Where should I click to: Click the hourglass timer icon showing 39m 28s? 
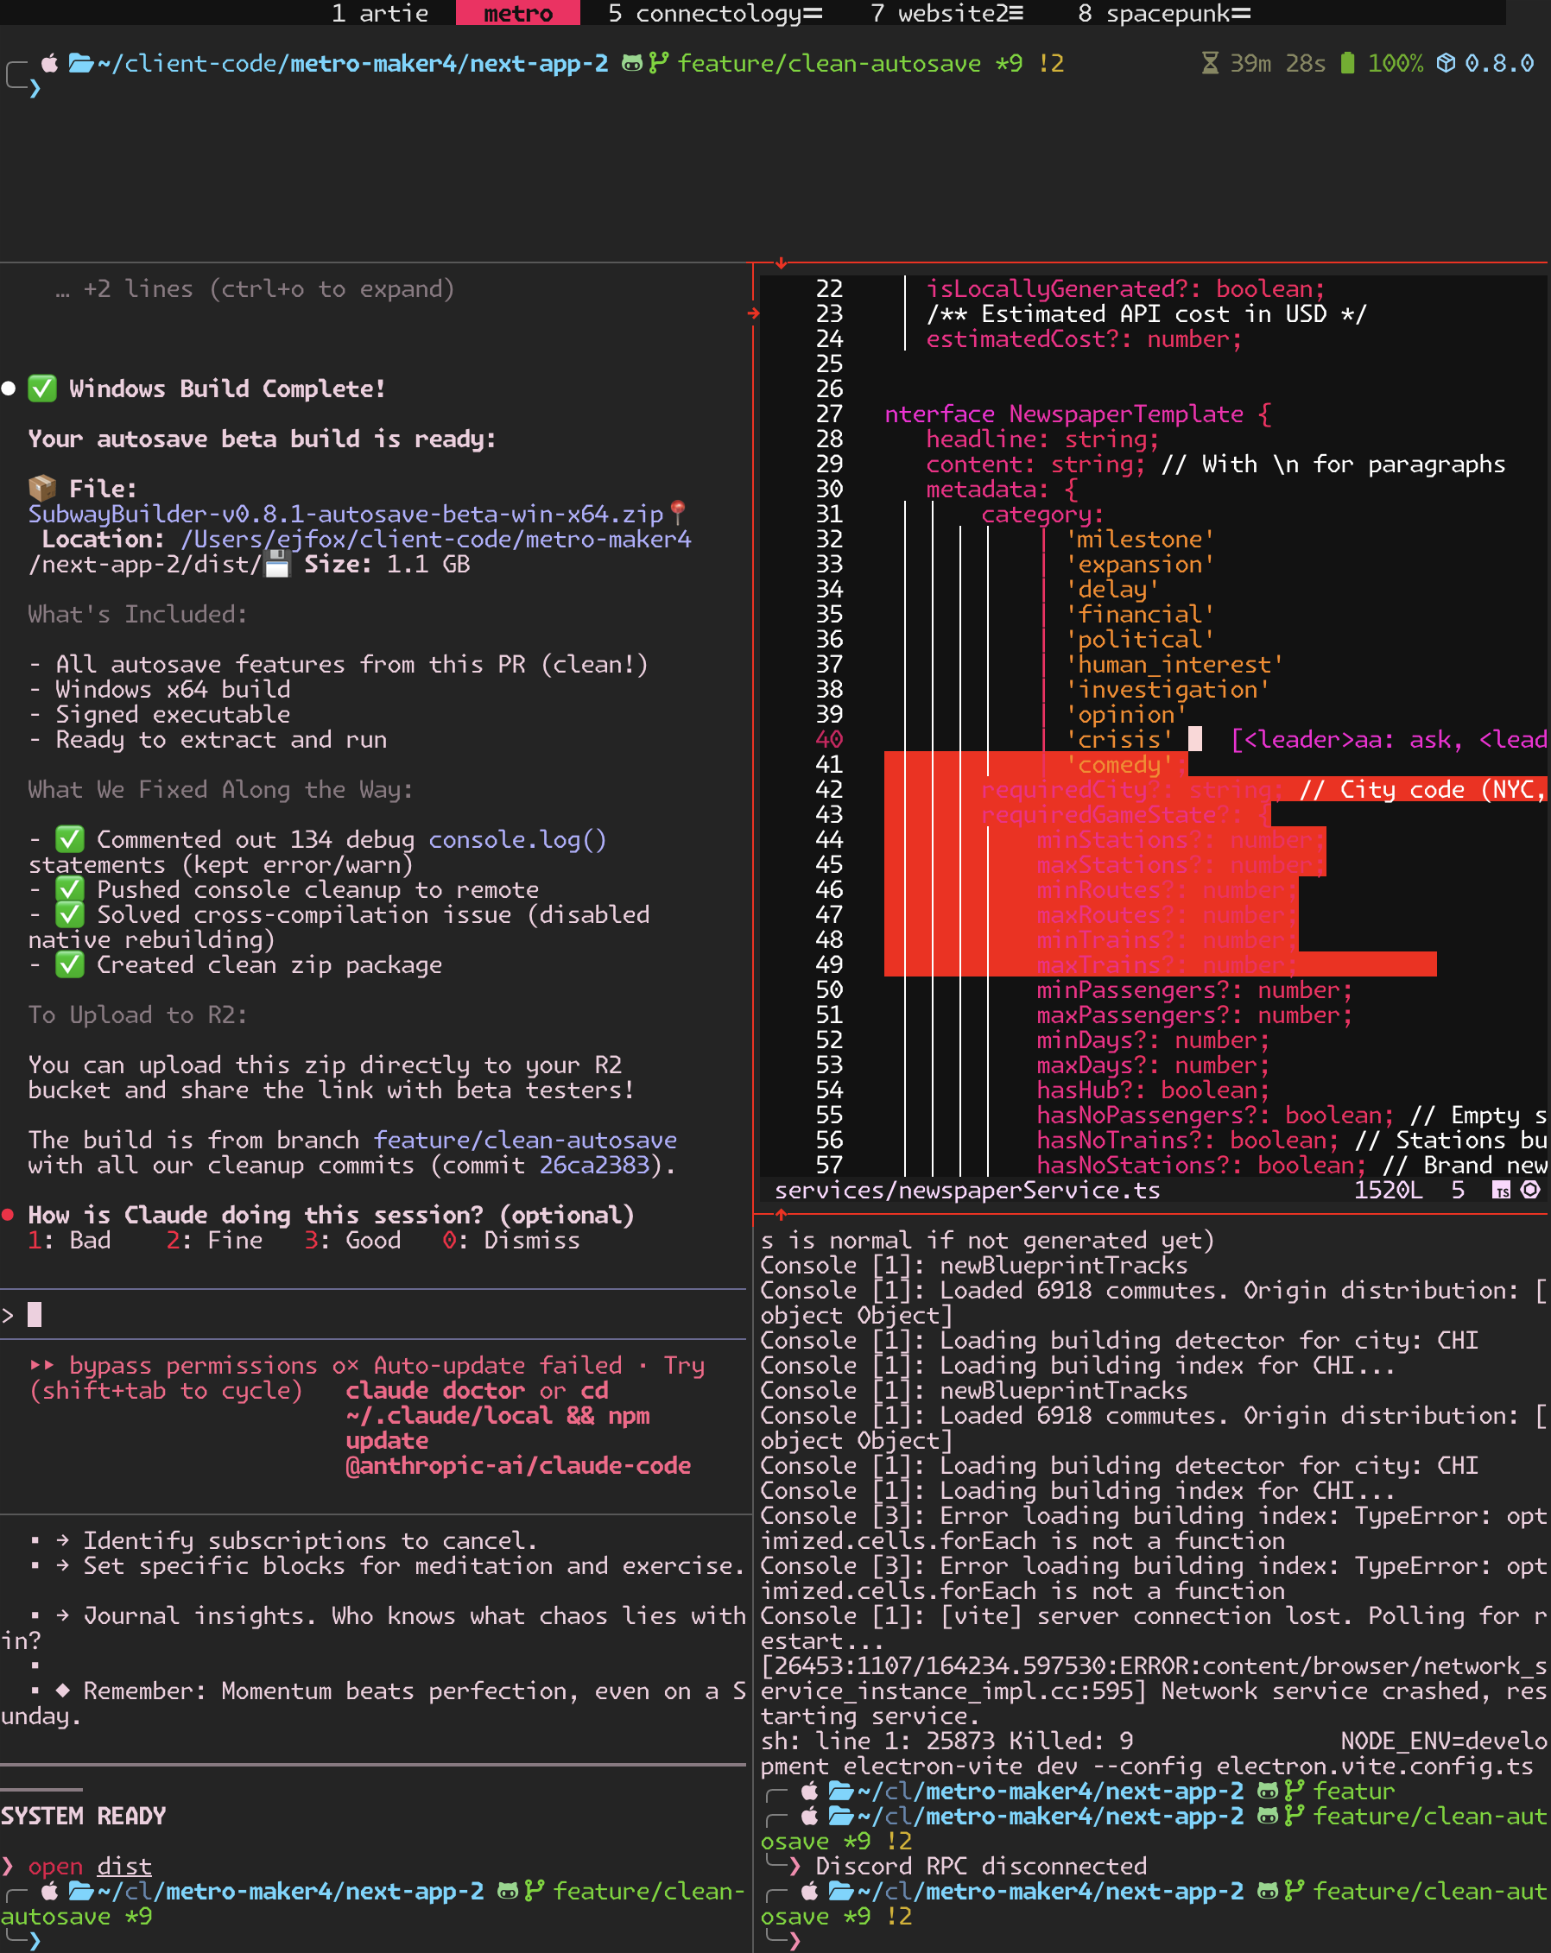click(1212, 63)
